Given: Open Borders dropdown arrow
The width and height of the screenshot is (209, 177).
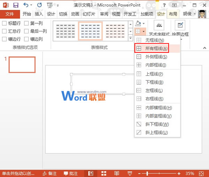Looking at the screenshot, I should tap(144, 32).
